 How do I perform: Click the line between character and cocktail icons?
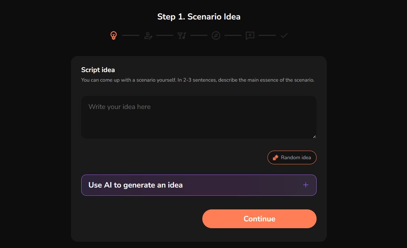[165, 36]
